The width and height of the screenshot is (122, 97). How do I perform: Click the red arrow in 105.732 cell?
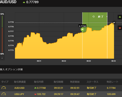(x=35, y=94)
